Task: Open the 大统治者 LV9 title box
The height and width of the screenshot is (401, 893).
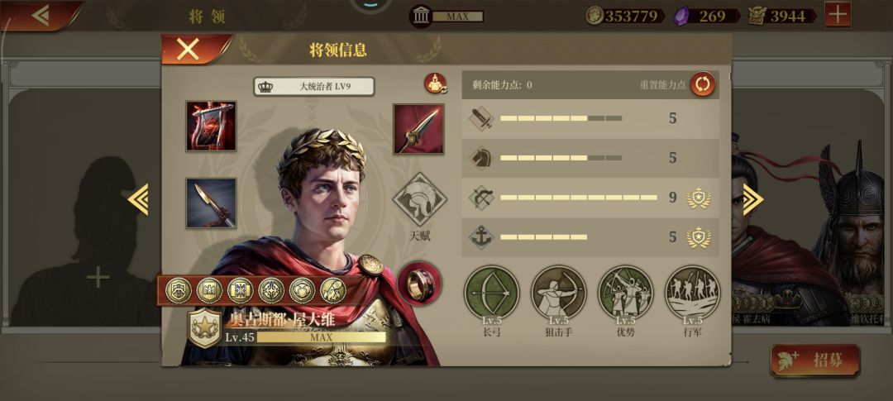Action: [314, 87]
